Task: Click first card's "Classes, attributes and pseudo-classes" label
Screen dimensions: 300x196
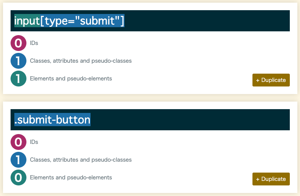Action: click(x=81, y=61)
